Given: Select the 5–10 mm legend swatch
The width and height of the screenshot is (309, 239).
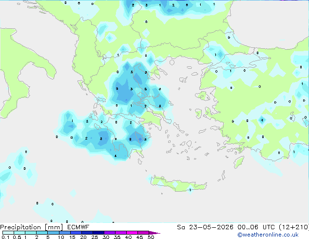Looking at the screenshot, I should [x=53, y=233].
